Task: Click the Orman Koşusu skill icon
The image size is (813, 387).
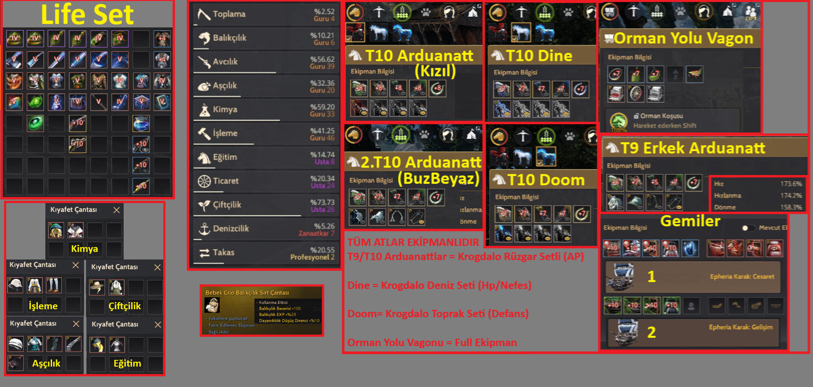Action: coord(618,121)
